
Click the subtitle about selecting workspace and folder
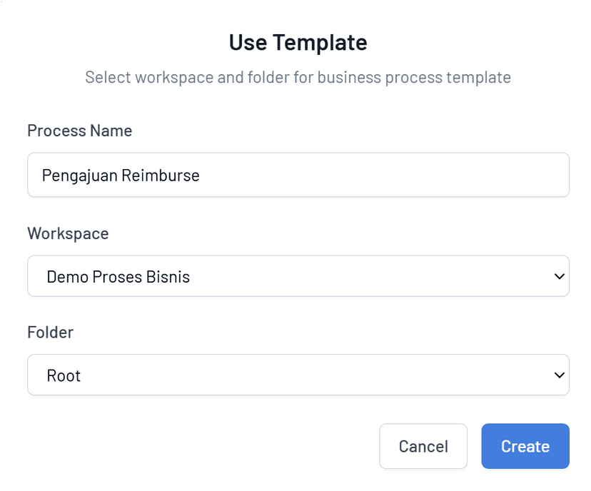(x=298, y=77)
